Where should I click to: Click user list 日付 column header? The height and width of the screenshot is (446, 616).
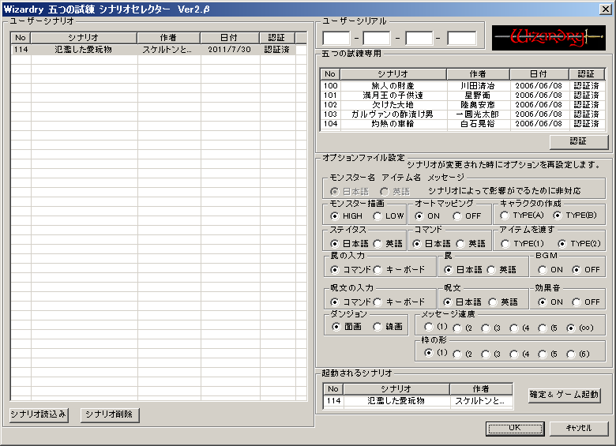click(x=230, y=38)
